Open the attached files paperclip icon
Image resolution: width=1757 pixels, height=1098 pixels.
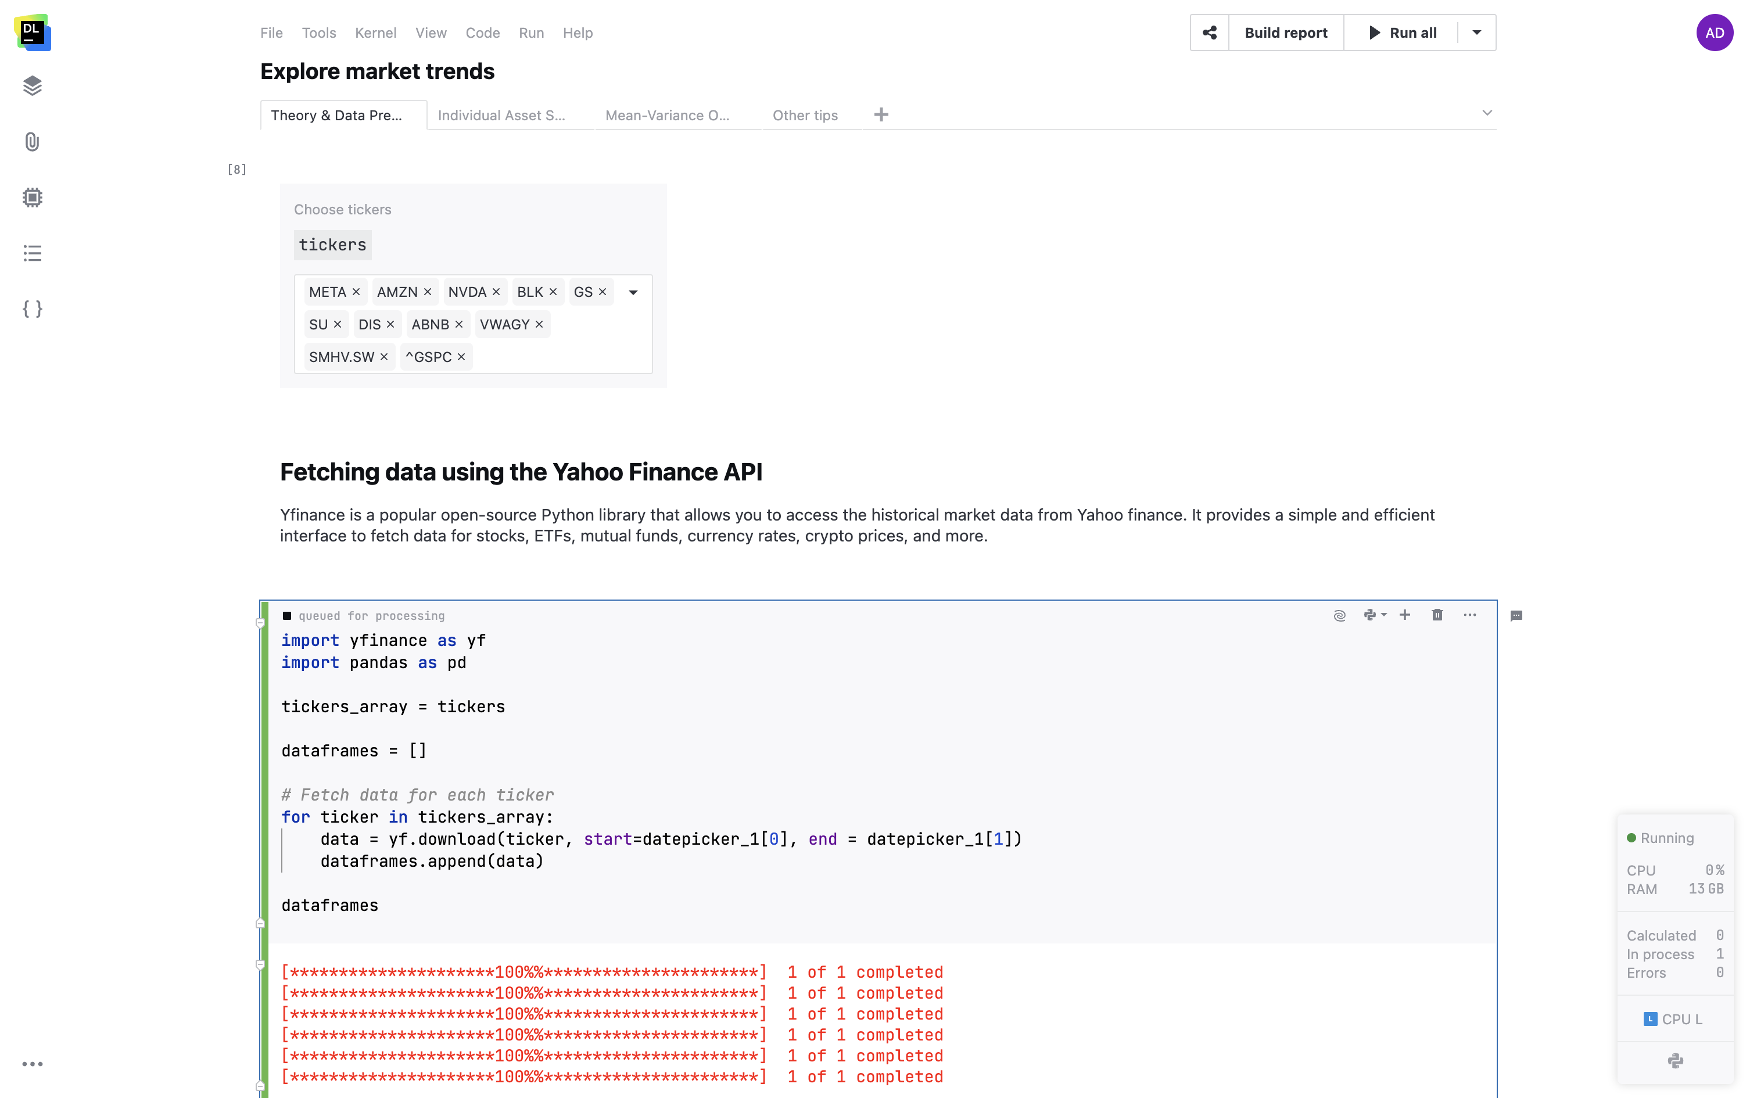point(32,142)
